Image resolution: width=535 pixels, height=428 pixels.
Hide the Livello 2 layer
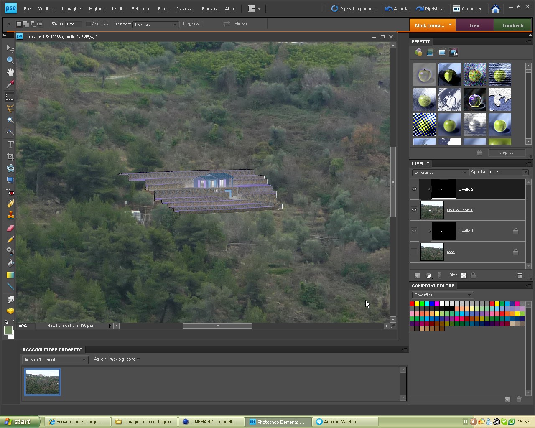414,189
